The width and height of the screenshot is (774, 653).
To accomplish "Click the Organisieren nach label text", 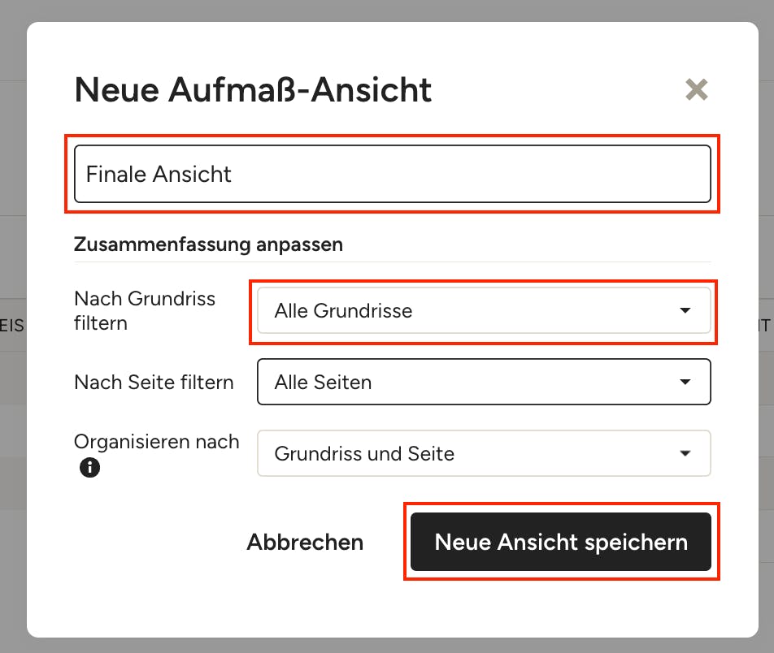I will [156, 441].
